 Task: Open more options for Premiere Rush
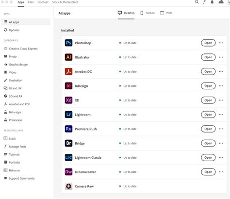221,129
